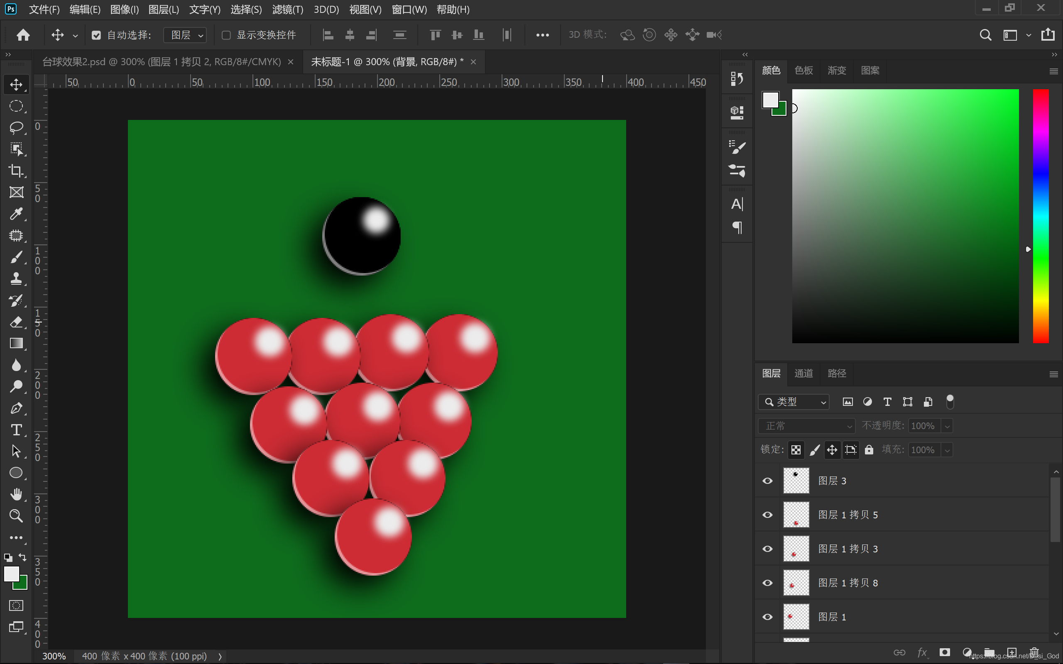
Task: Open the 图层(L) menu
Action: click(164, 10)
